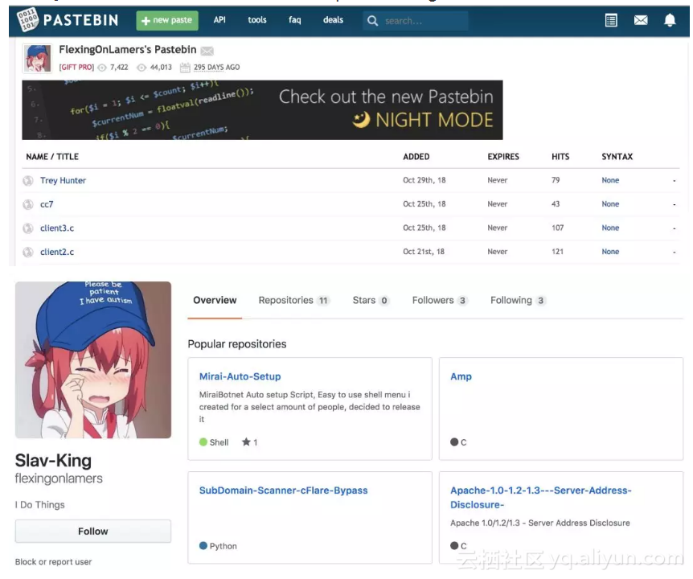
Task: Click the Slav-King GitHub profile picture
Action: pyautogui.click(x=93, y=359)
